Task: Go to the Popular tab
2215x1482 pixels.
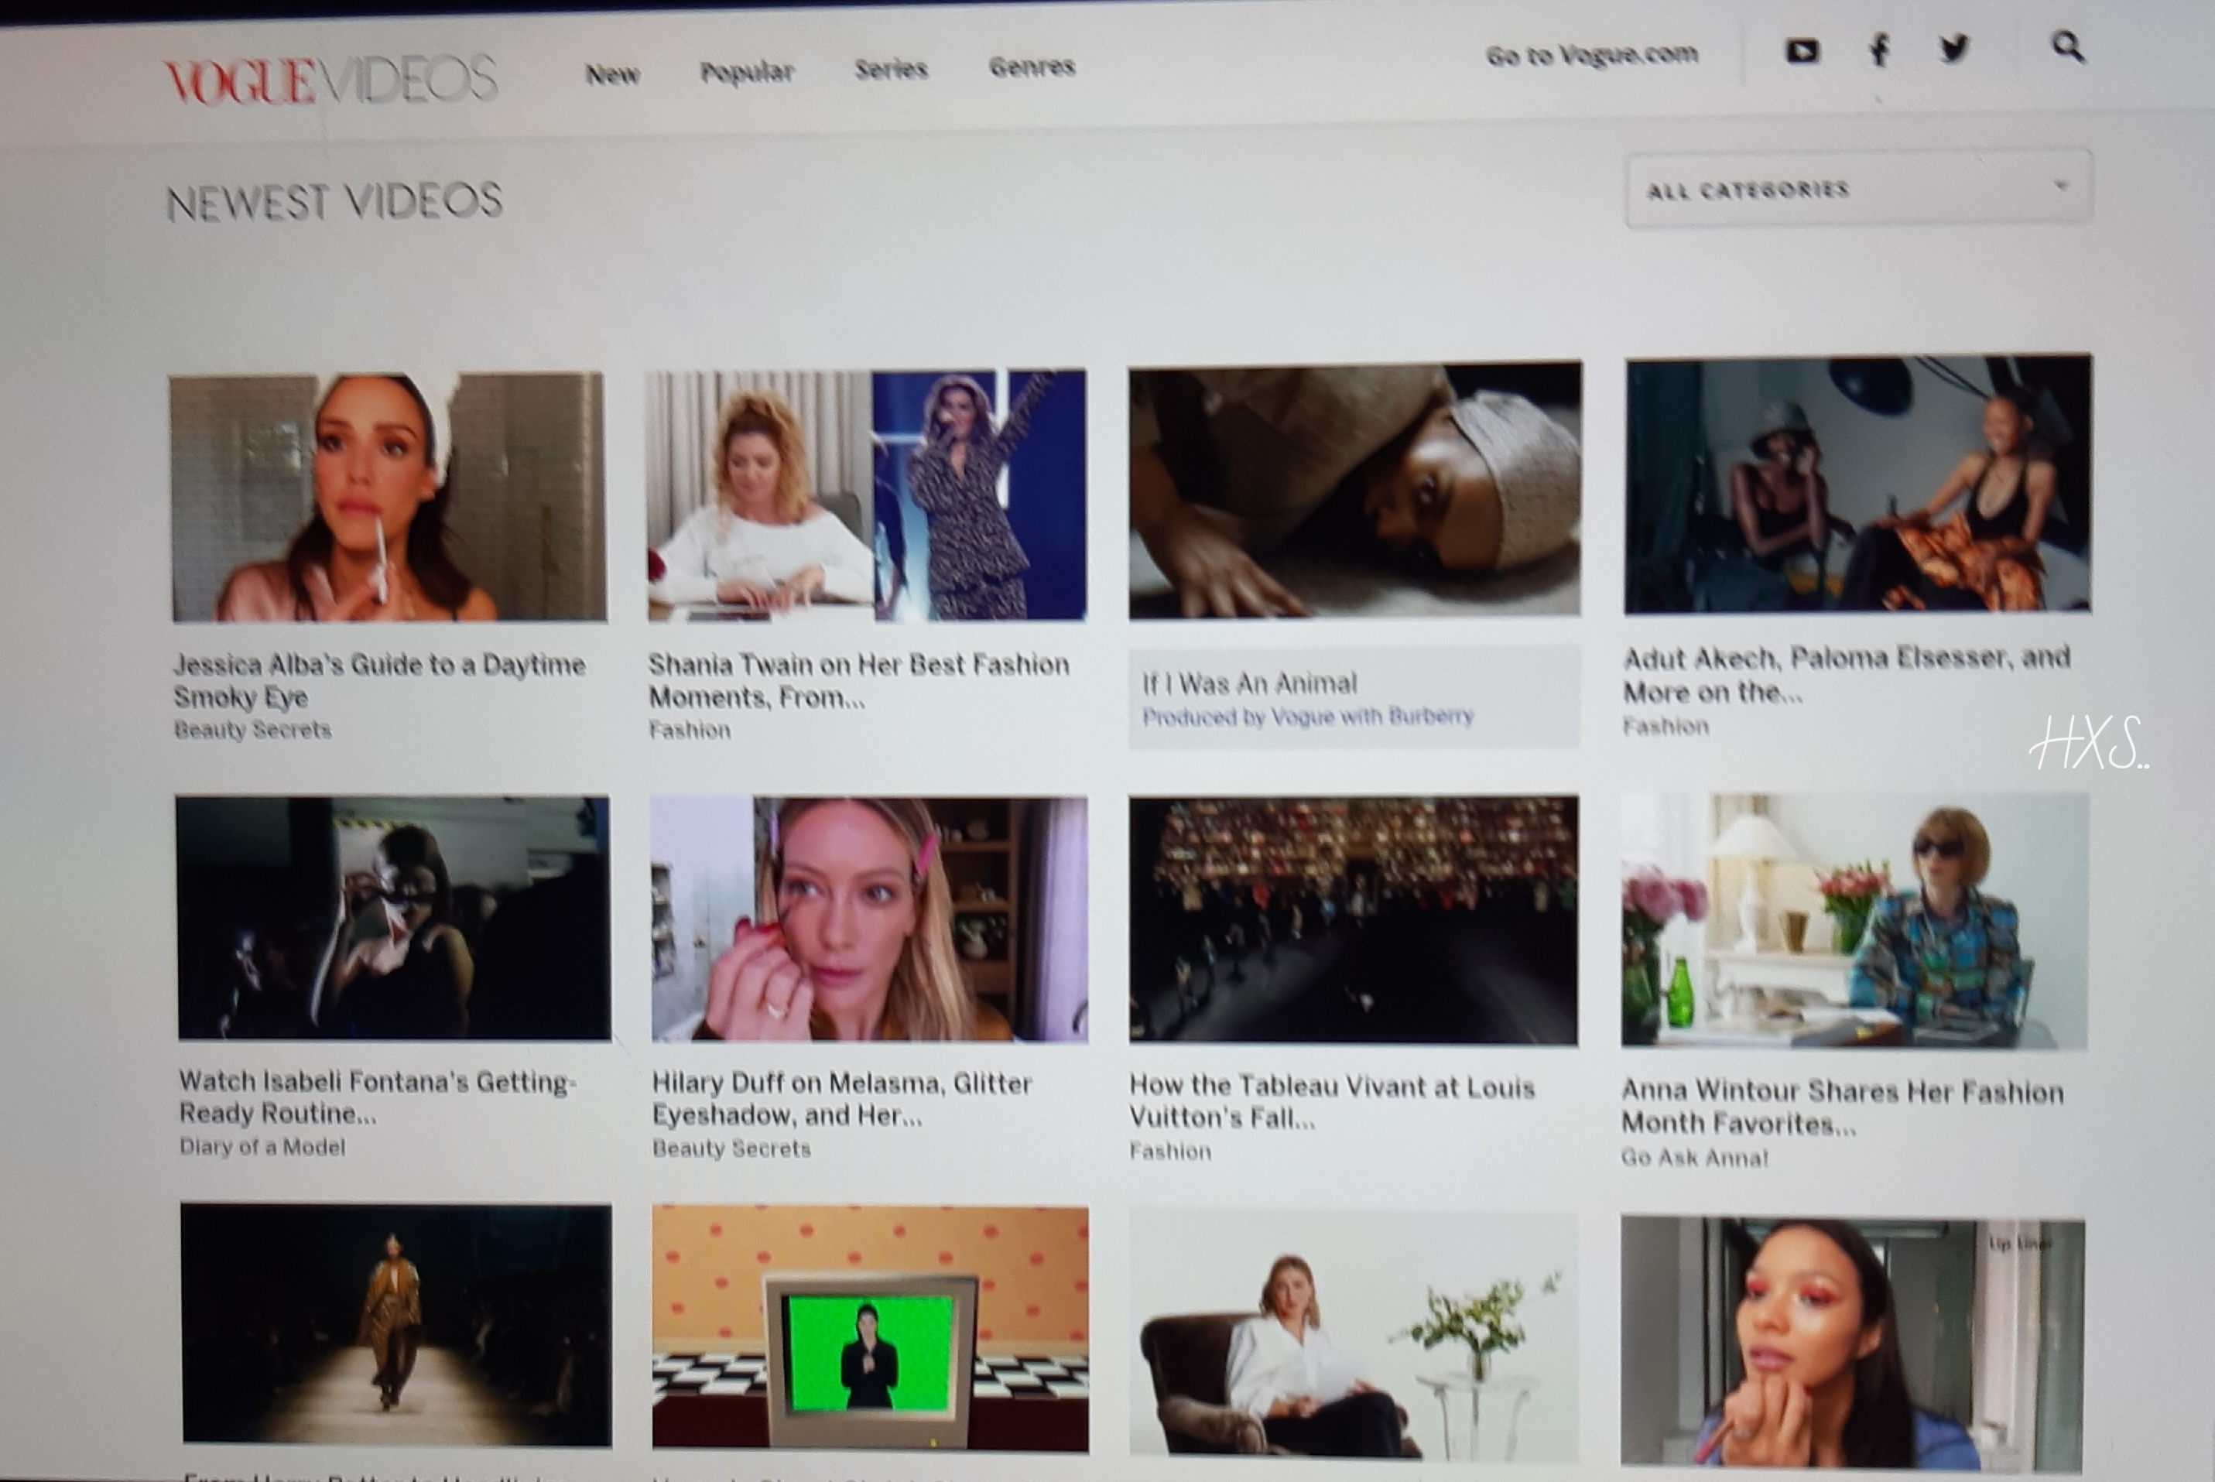Action: coord(747,72)
